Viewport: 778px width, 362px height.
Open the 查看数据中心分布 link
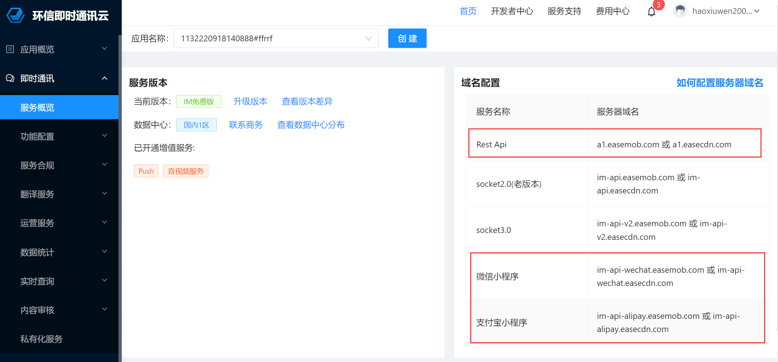coord(311,125)
